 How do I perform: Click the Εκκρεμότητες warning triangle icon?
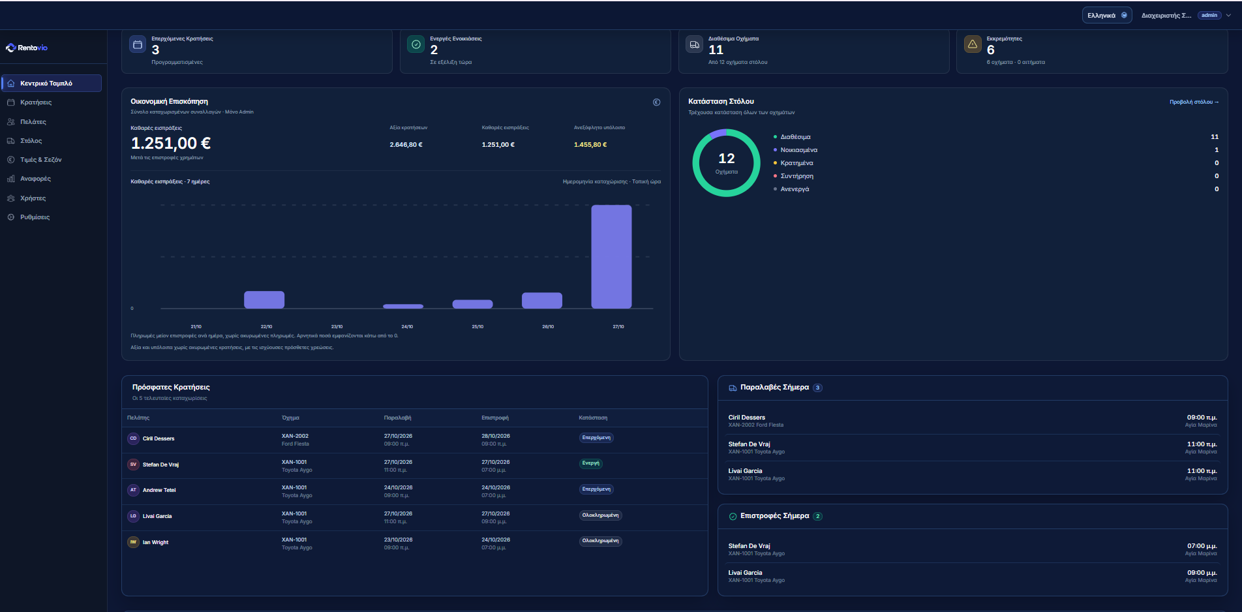click(x=973, y=44)
